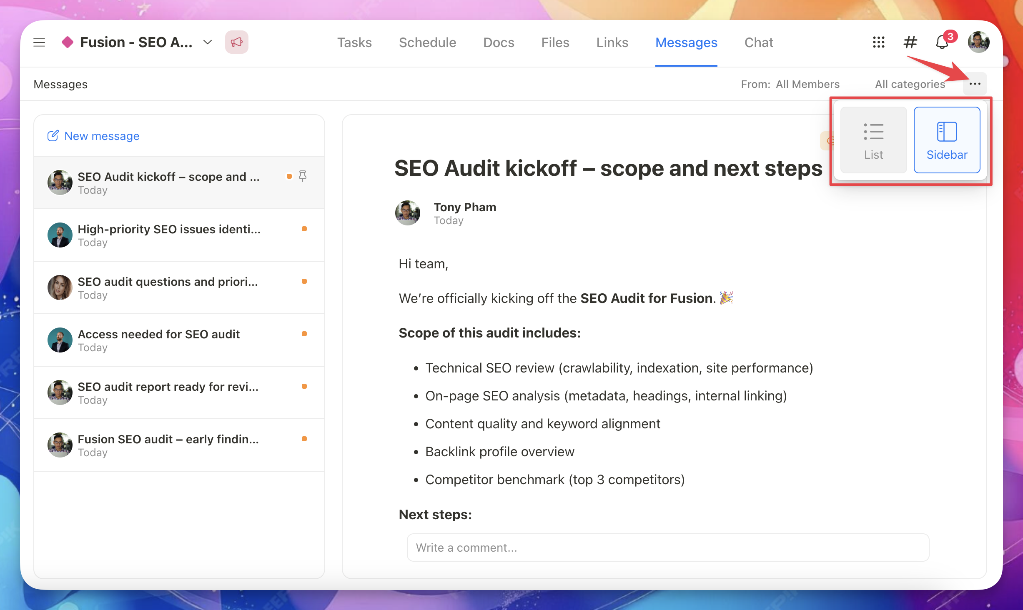Select the Sidebar view layout
1023x610 pixels.
coord(947,140)
